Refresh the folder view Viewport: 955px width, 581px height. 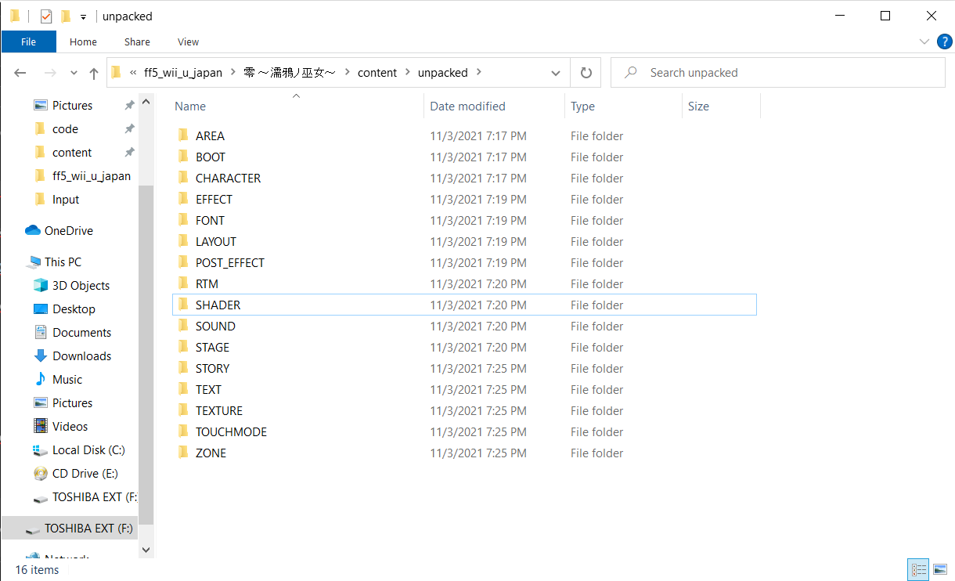[x=586, y=73]
